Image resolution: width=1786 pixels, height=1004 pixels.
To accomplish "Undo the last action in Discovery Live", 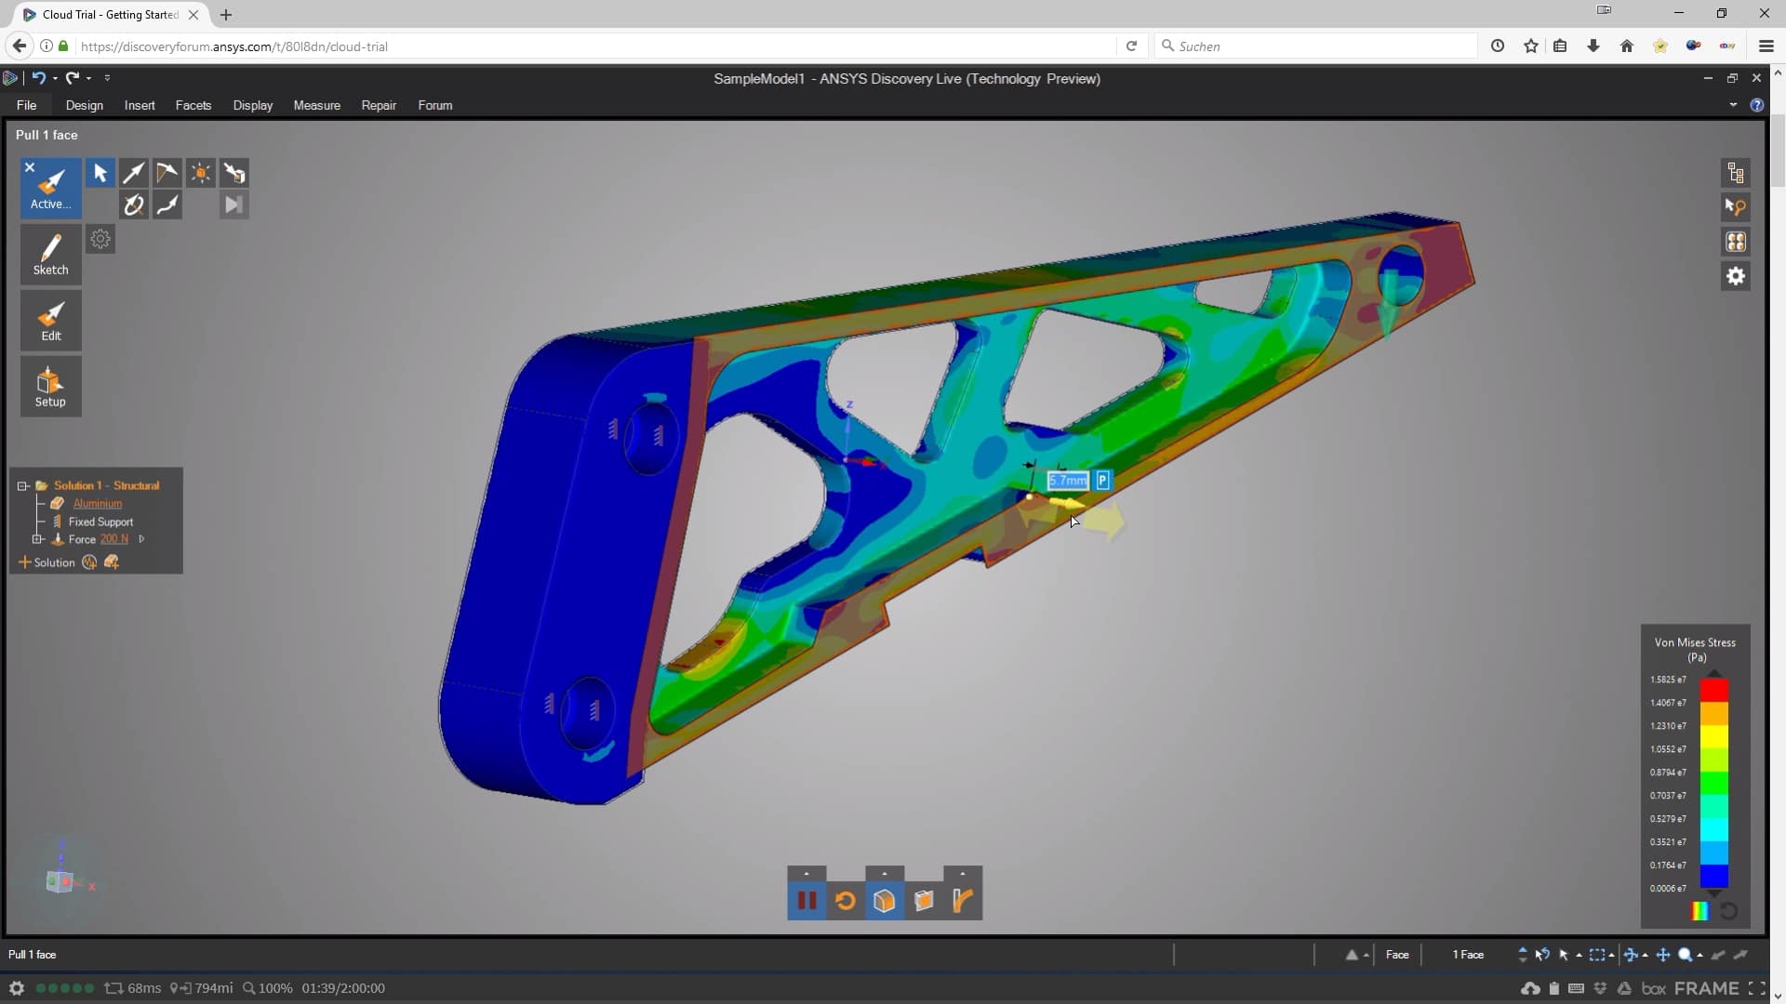I will [38, 78].
